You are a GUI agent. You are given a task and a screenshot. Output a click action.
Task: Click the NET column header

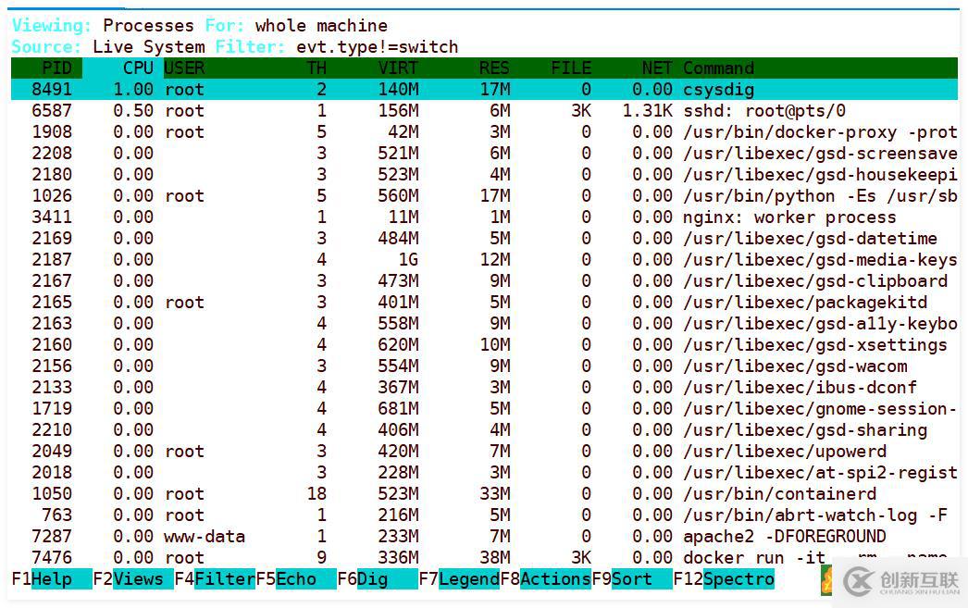(657, 68)
